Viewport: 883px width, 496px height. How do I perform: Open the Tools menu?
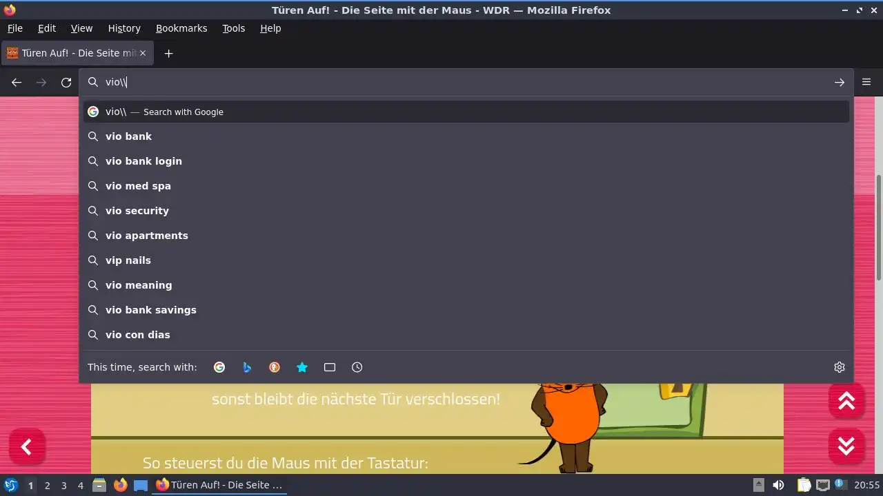(234, 28)
